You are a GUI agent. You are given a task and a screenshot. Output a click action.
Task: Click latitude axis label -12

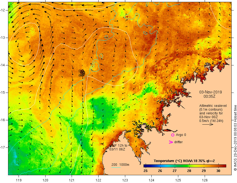pos(3,10)
